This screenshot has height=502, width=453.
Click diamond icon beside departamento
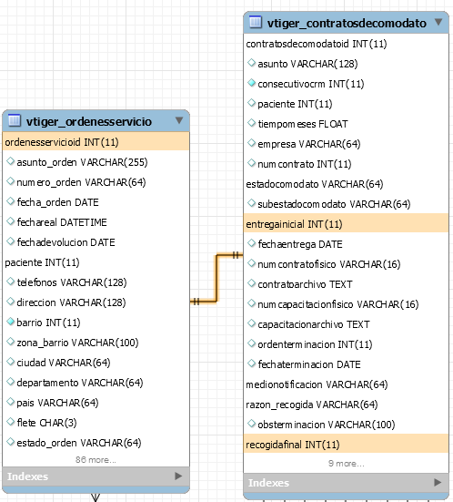coord(11,382)
